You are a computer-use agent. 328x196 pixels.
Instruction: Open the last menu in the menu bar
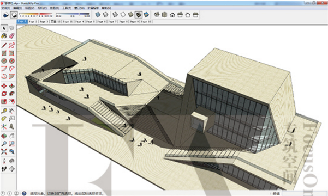[106, 8]
